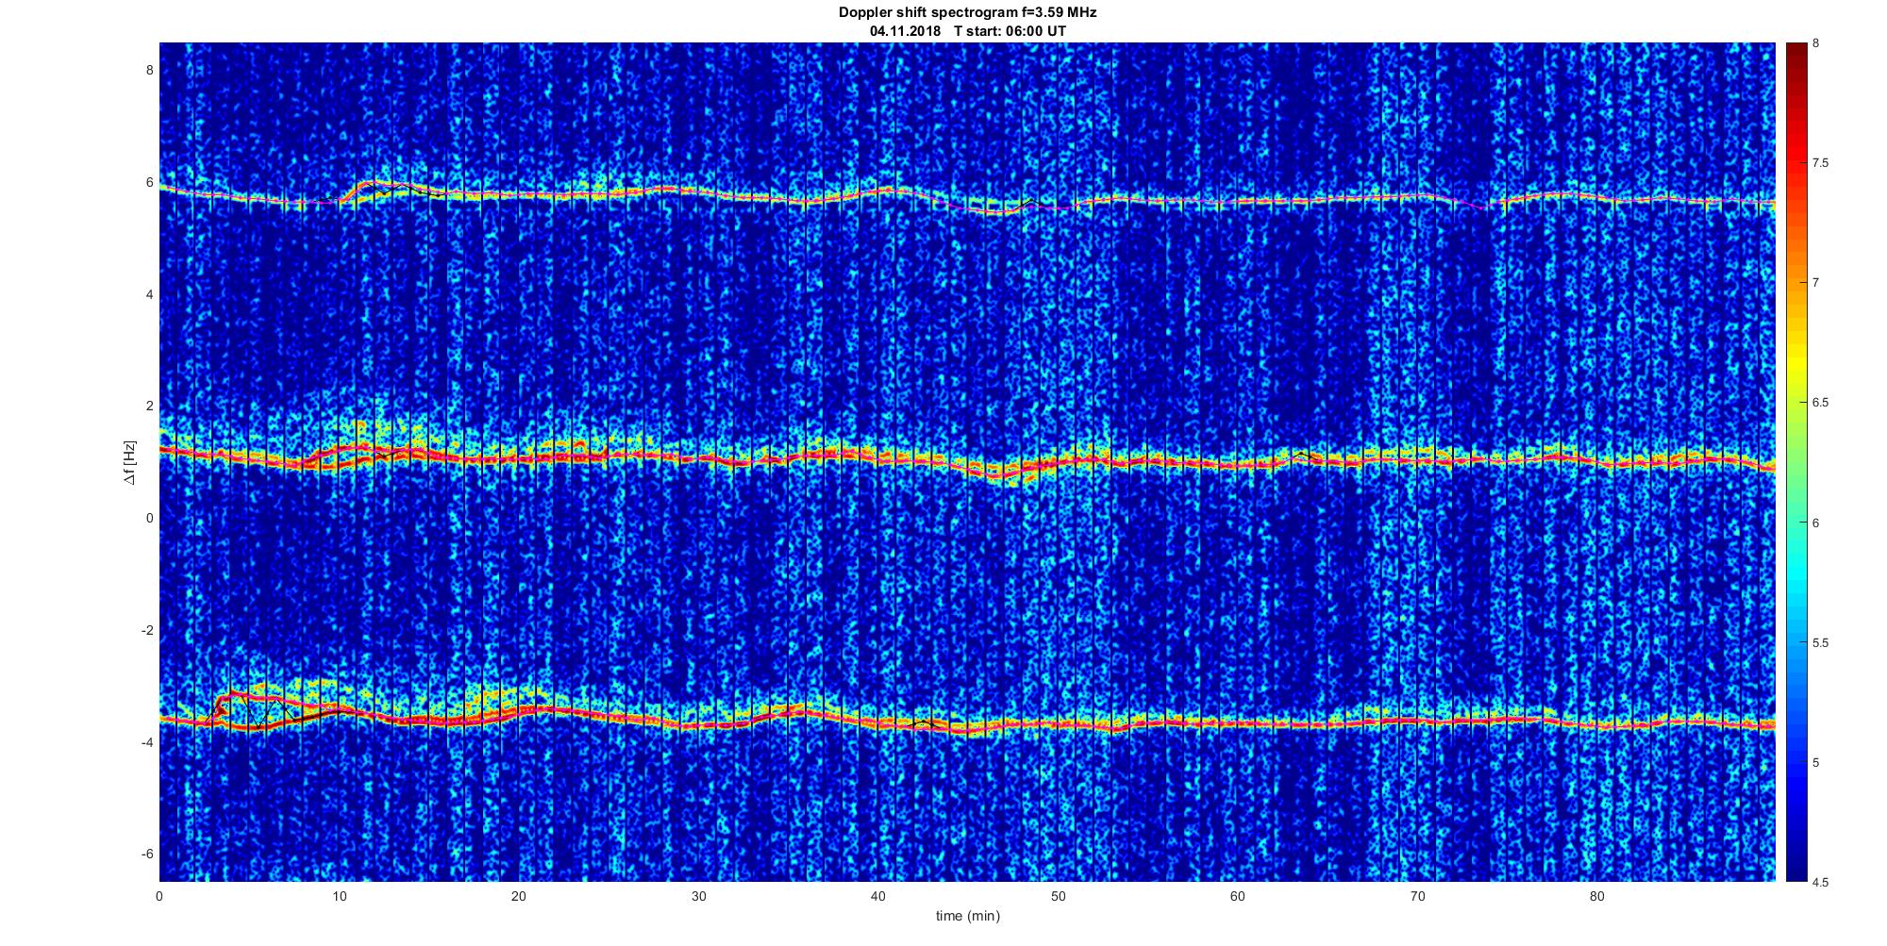Click the colorbar tick label '5'
This screenshot has height=946, width=1887.
(1816, 762)
